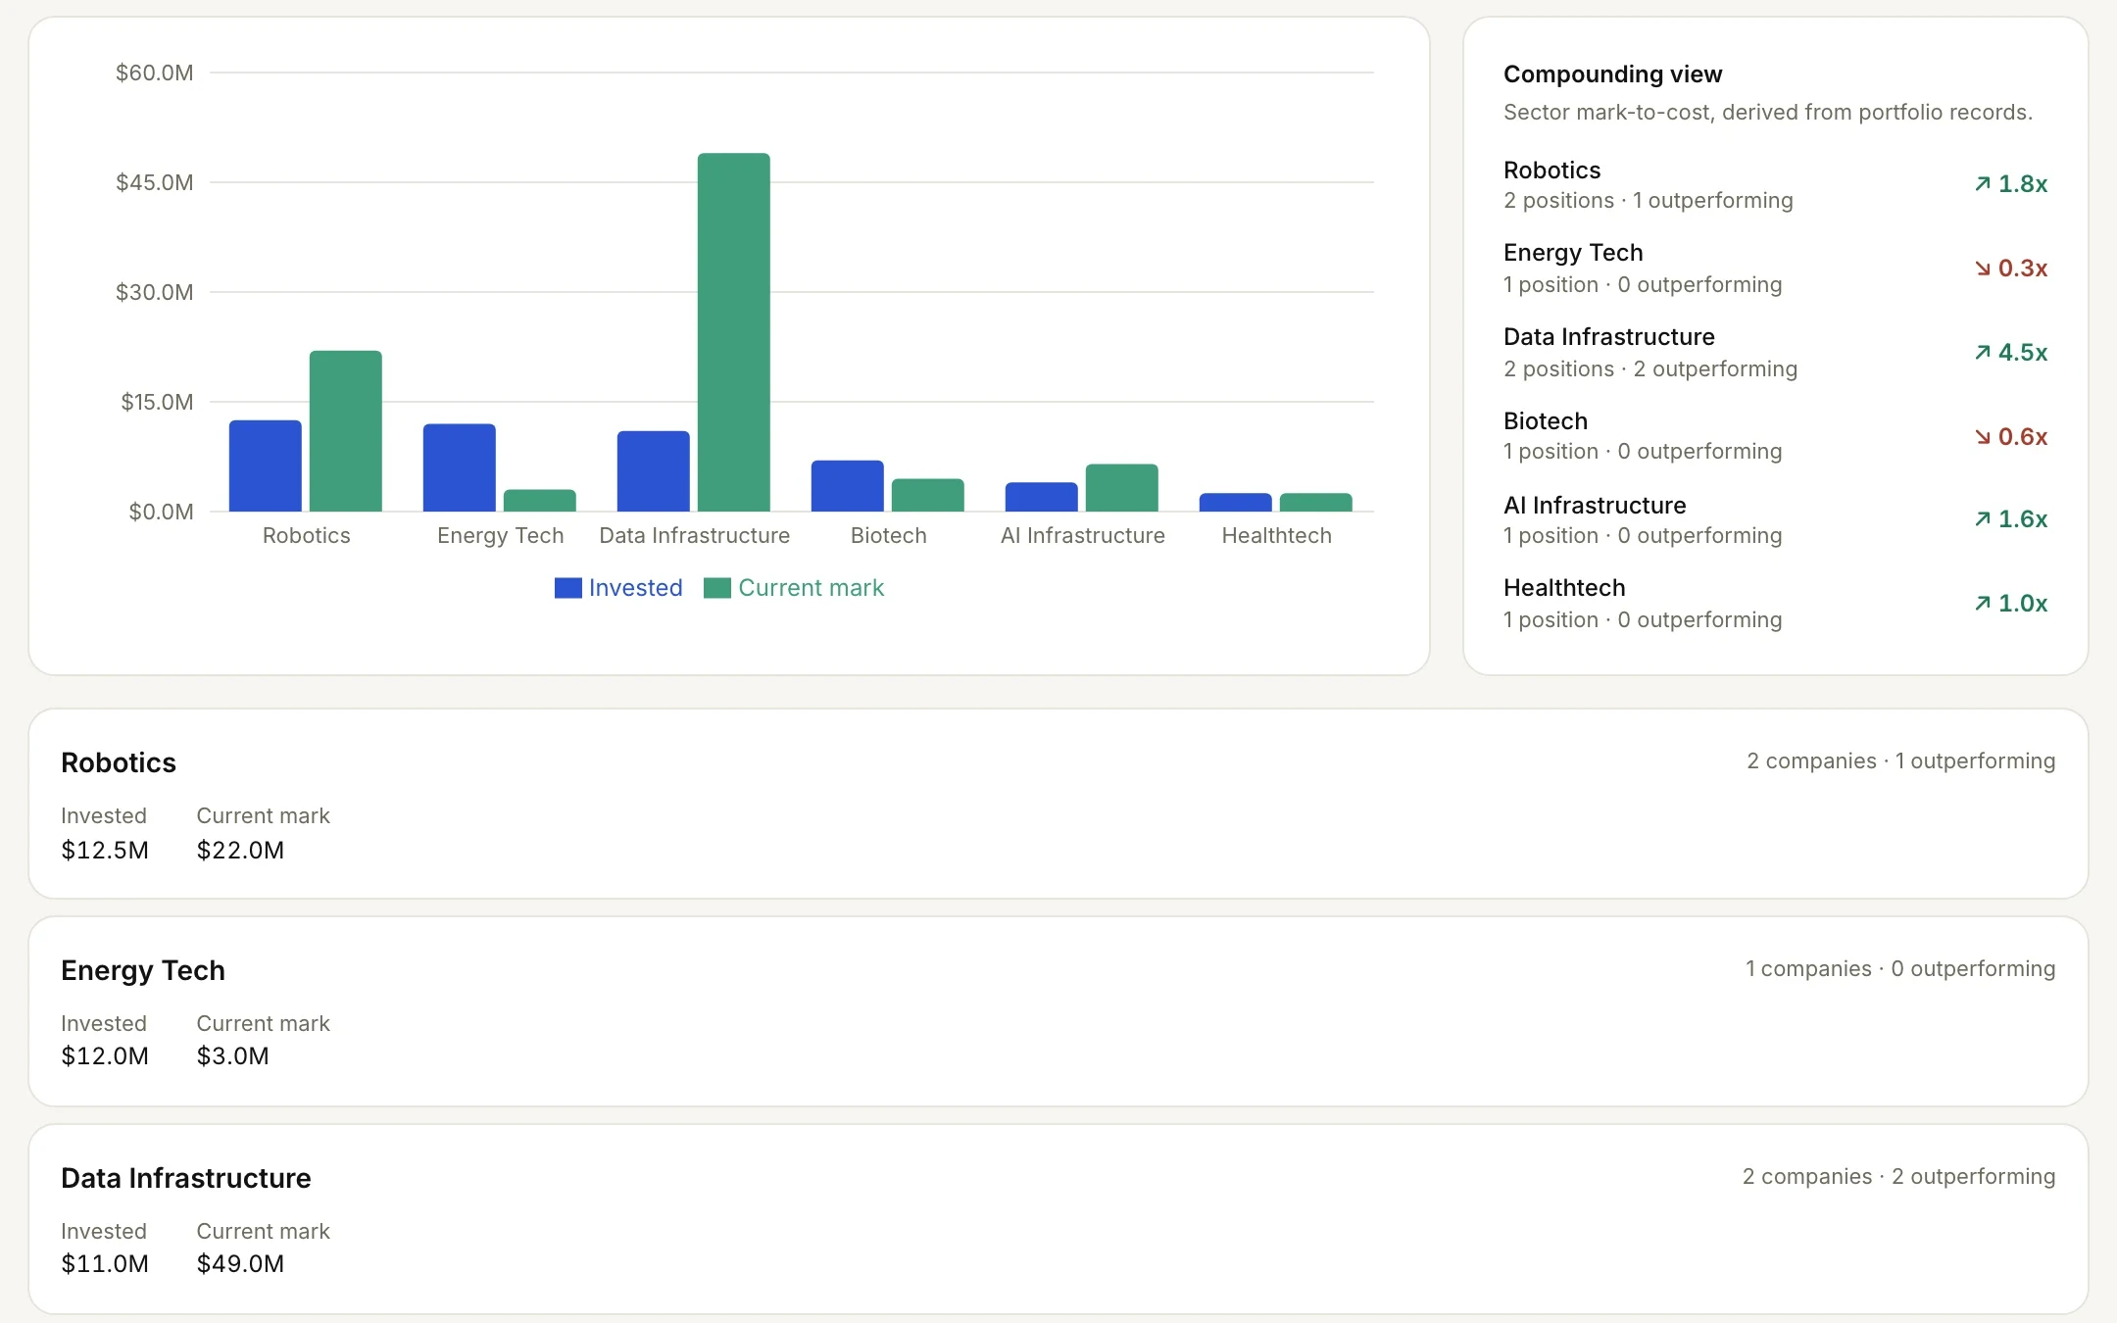2117x1323 pixels.
Task: Click '1 companies · 0 outperforming' on Energy Tech card
Action: 1900,969
